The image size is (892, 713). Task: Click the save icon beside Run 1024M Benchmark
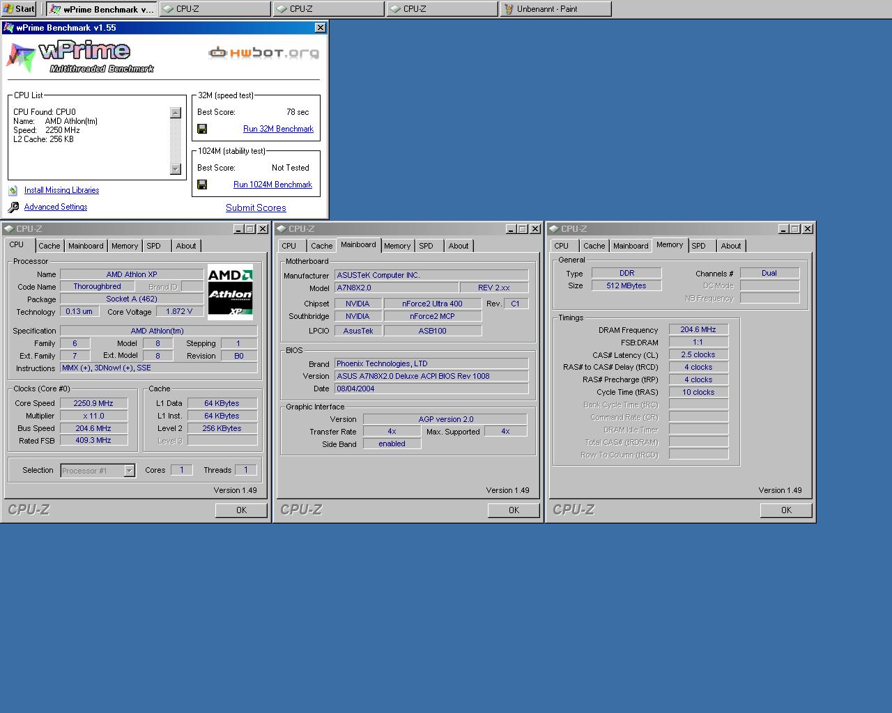coord(202,185)
